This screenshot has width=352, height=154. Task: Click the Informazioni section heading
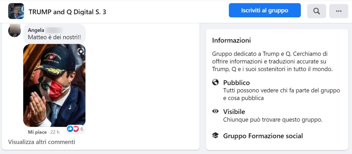232,41
